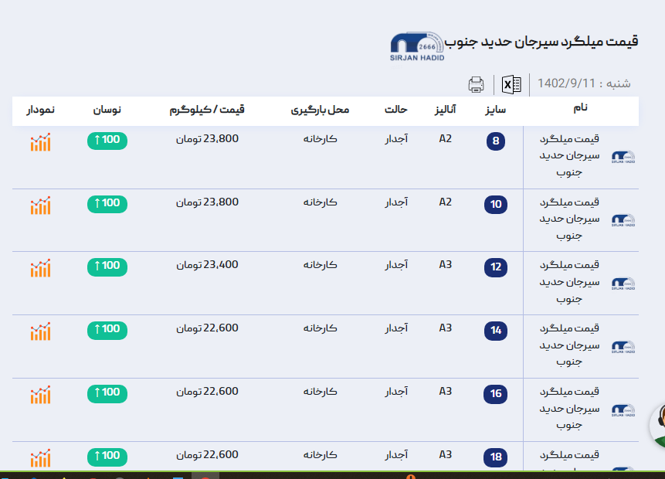Select the size 10 badge

(496, 205)
